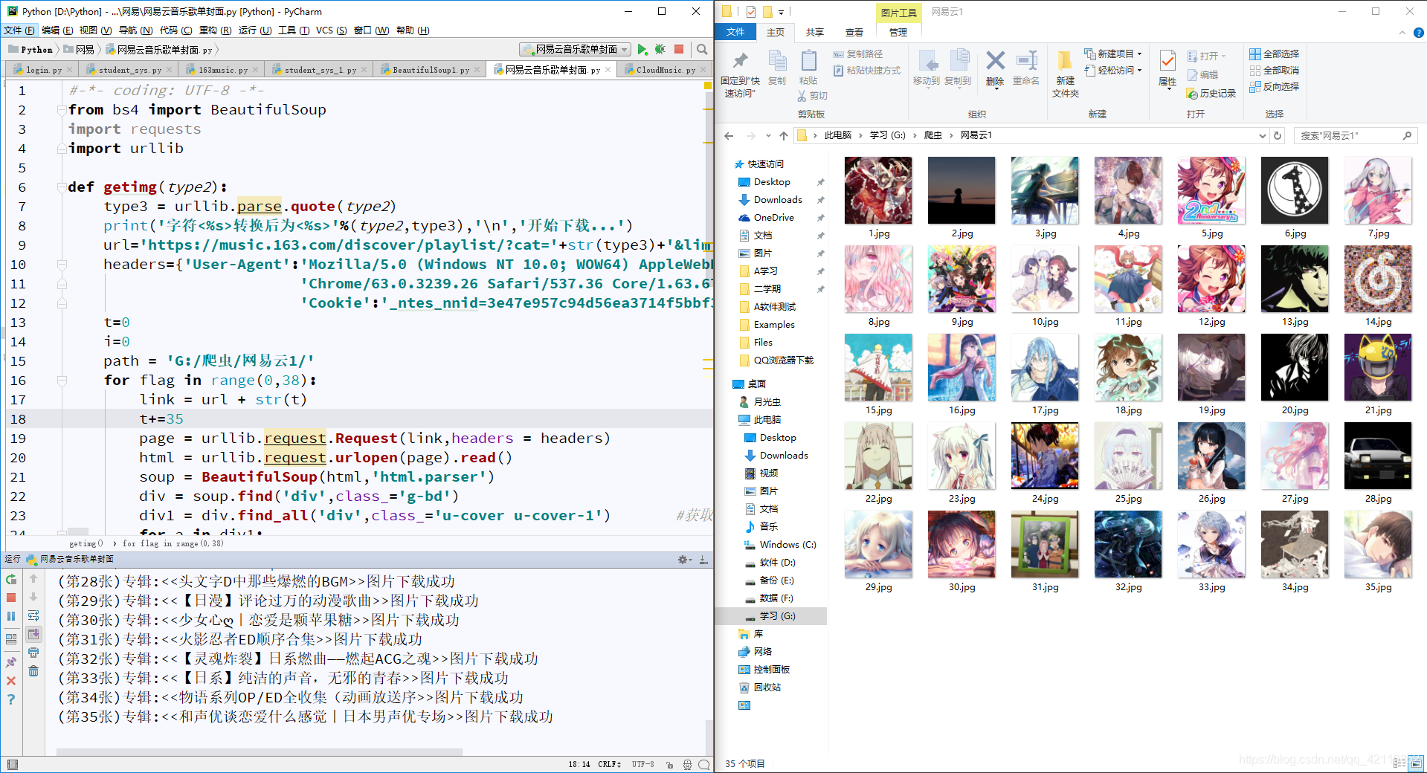
Task: Click 全部选择 in Explorer ribbon
Action: (x=1274, y=54)
